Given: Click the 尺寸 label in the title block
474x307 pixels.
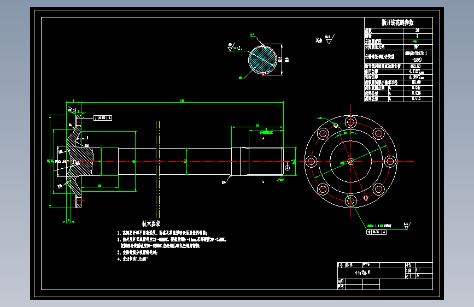Looking at the screenshot, I should (x=408, y=276).
